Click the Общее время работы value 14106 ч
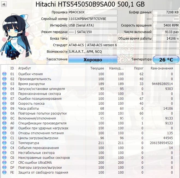Screen dimensions: 180x178 (x=166, y=39)
